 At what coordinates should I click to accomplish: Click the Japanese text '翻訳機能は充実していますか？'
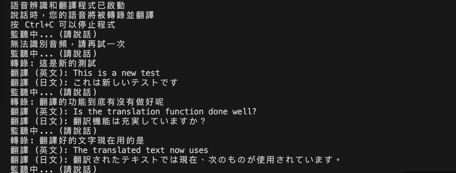click(x=139, y=121)
